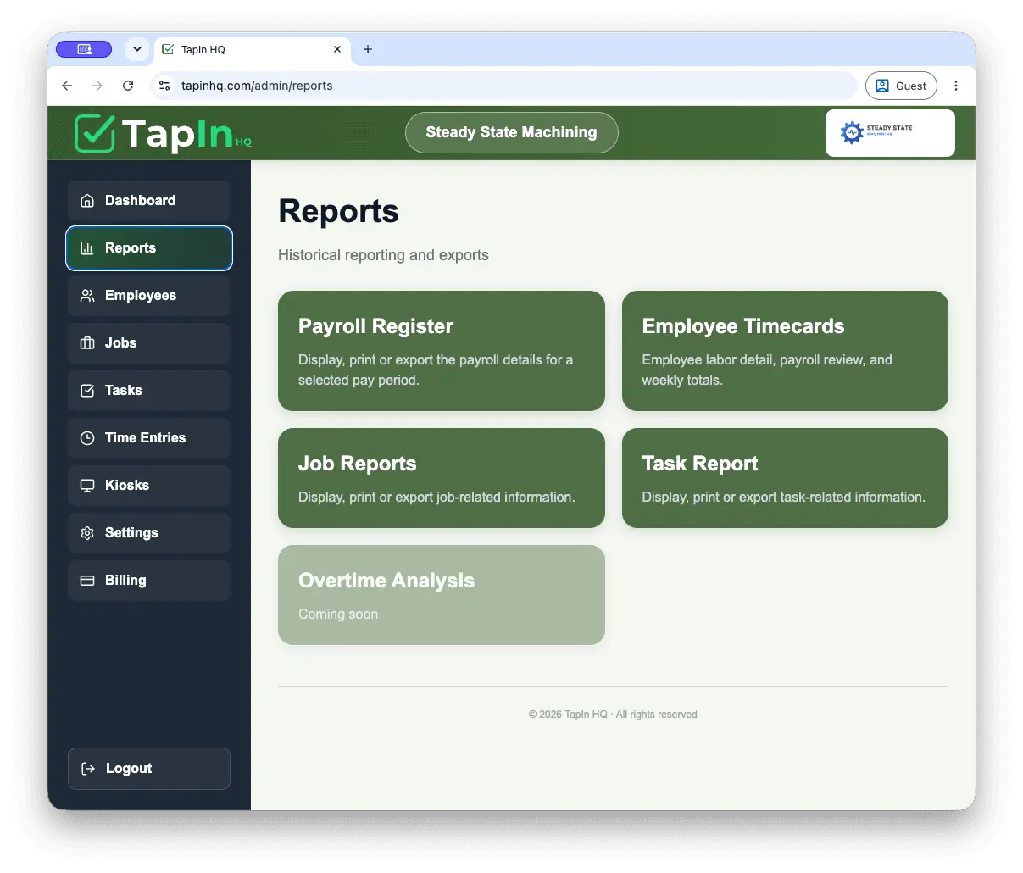Click the browser forward arrow
Viewport: 1023px width, 873px height.
[97, 86]
